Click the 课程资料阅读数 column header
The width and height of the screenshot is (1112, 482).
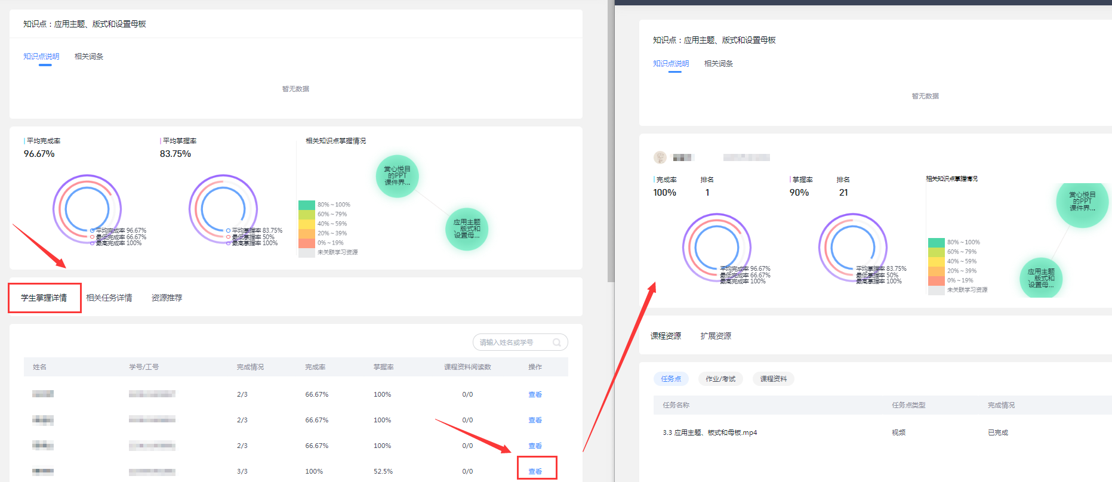click(x=467, y=367)
